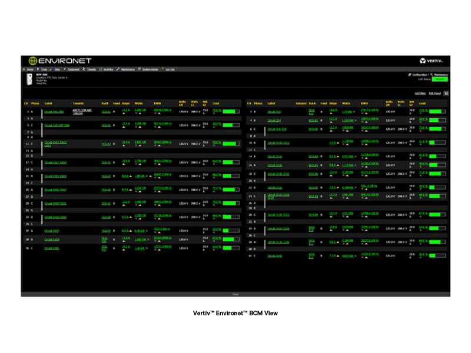471x353 pixels.
Task: Click the Load column header in left table
Action: click(215, 104)
